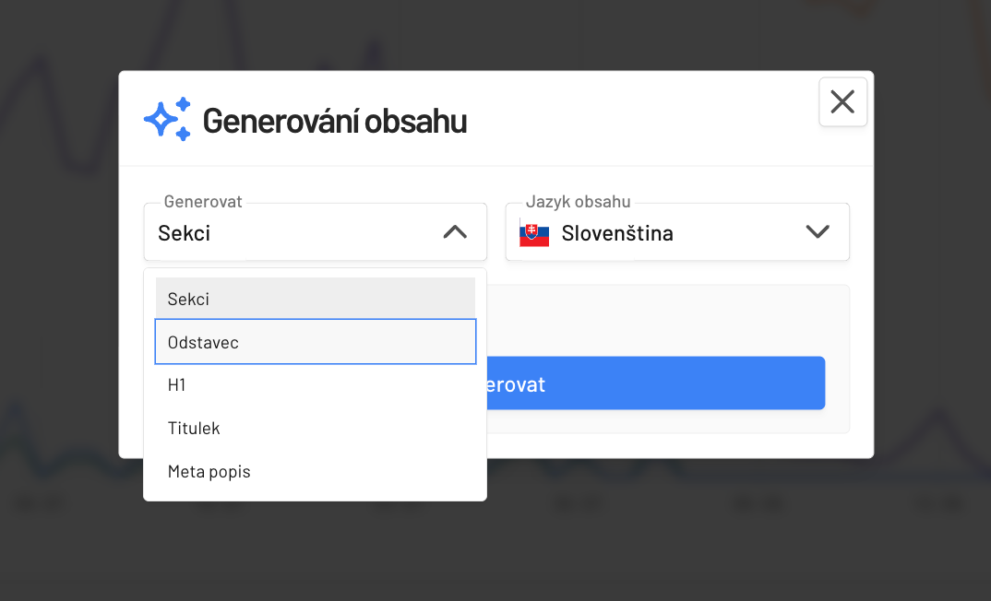Select the Titulek option
991x601 pixels.
(315, 429)
